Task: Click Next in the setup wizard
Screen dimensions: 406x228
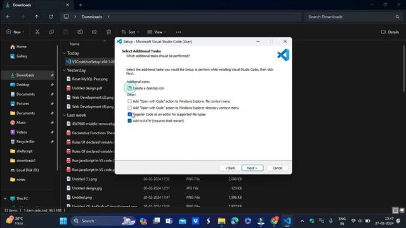Action: pyautogui.click(x=252, y=168)
